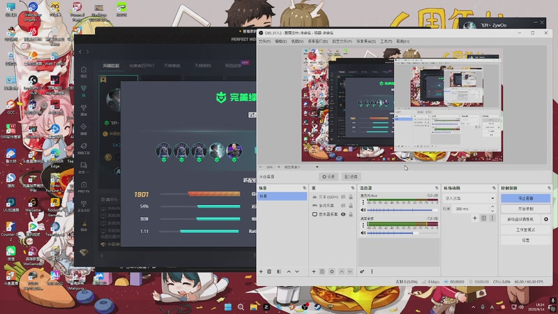558x314 pixels.
Task: Add a new scene in OBS Scenes panel
Action: coord(261,271)
